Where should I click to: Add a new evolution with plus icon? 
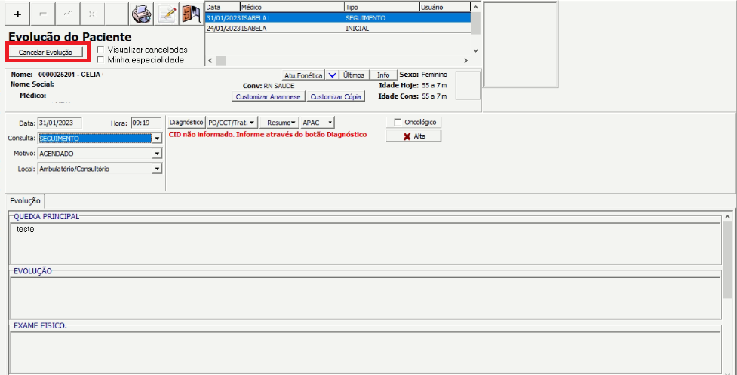pos(17,14)
